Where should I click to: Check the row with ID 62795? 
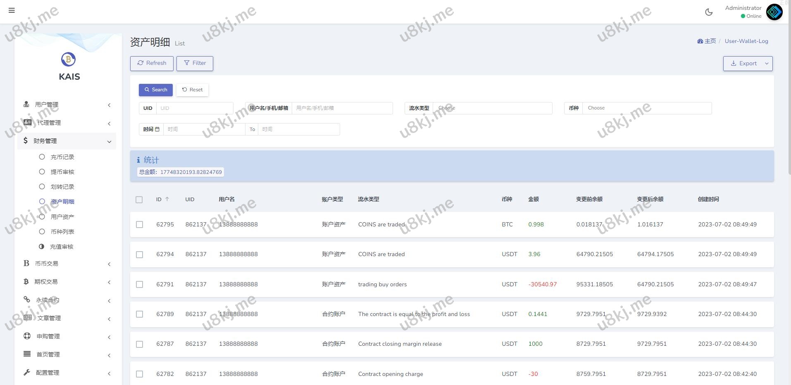point(140,224)
